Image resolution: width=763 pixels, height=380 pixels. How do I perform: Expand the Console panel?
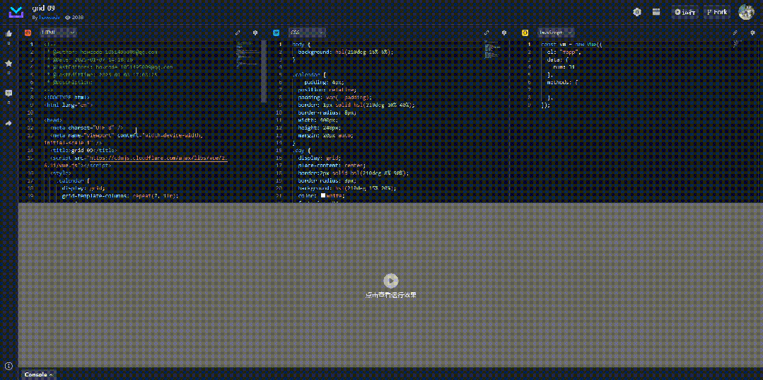[x=38, y=374]
